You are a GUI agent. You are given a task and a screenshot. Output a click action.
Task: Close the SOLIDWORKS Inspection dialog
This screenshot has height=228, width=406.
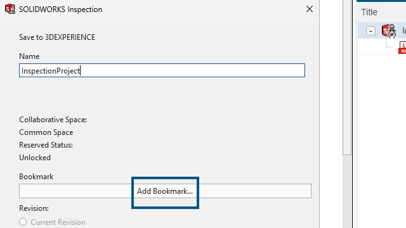click(310, 9)
